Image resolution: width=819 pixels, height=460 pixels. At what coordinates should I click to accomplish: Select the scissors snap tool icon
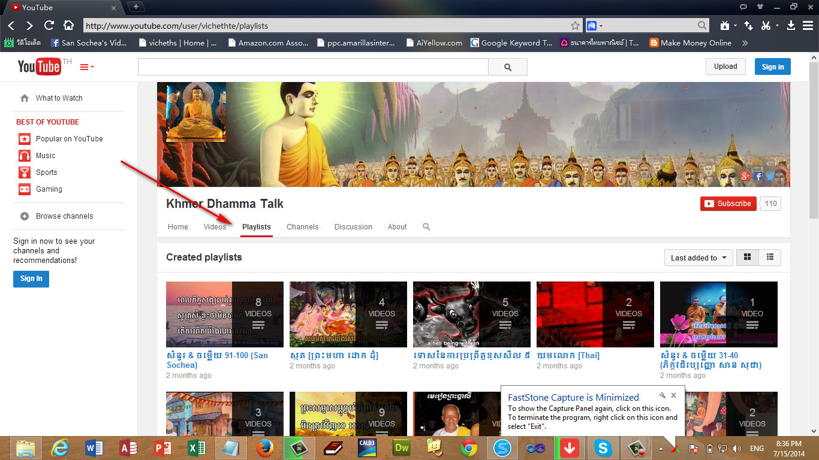click(766, 26)
